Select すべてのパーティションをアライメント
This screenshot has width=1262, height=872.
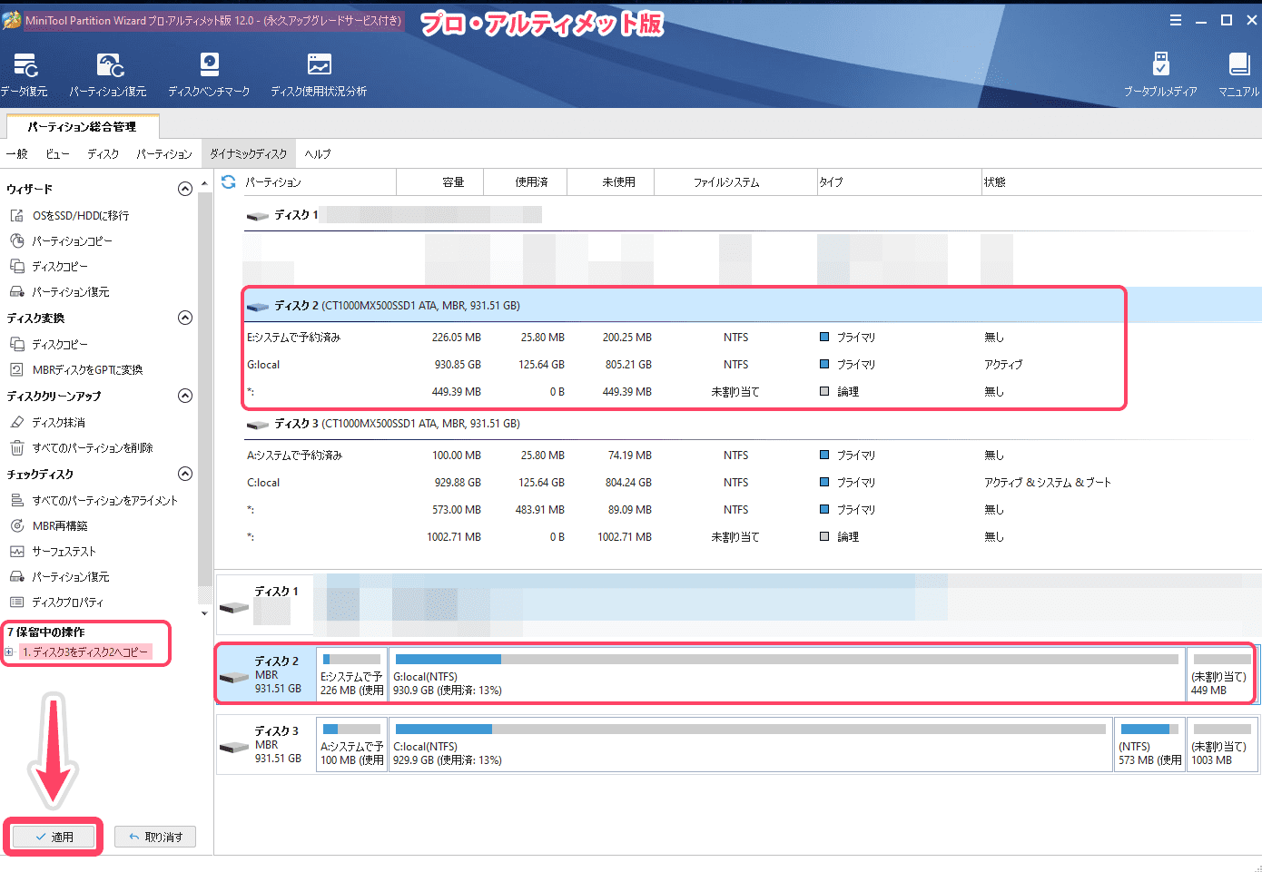(105, 500)
